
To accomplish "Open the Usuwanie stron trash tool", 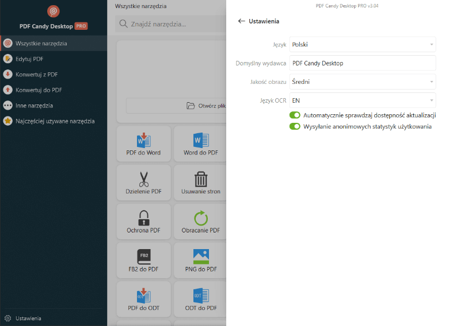I will tap(200, 183).
